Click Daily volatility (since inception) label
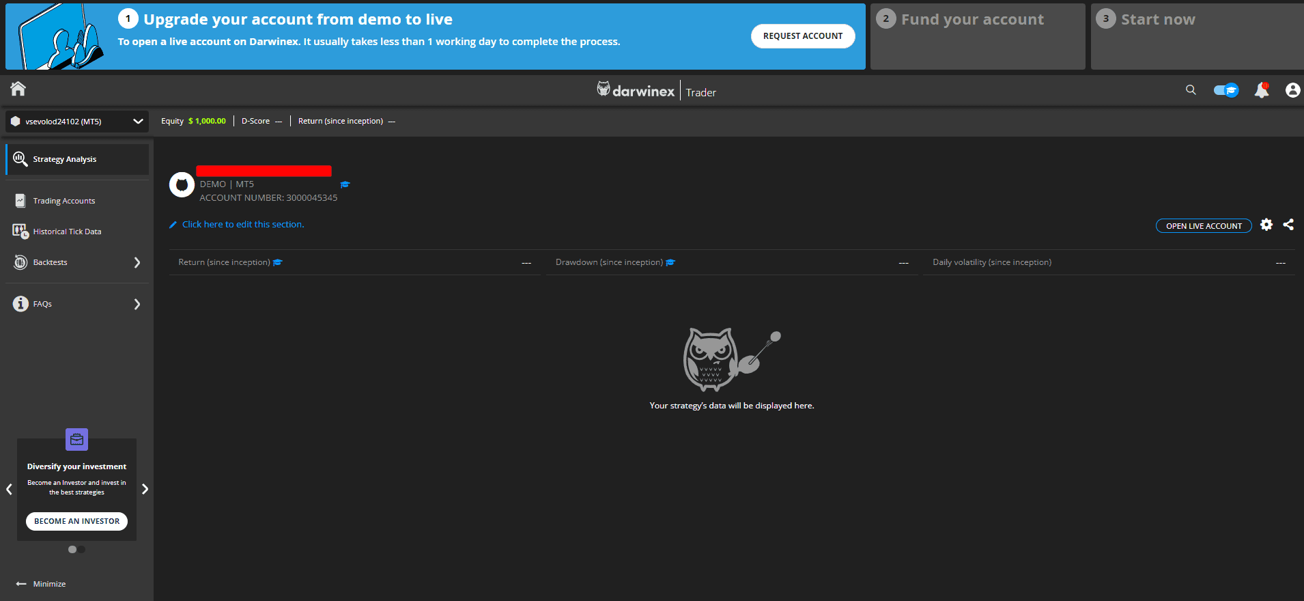Image resolution: width=1304 pixels, height=601 pixels. (x=992, y=262)
